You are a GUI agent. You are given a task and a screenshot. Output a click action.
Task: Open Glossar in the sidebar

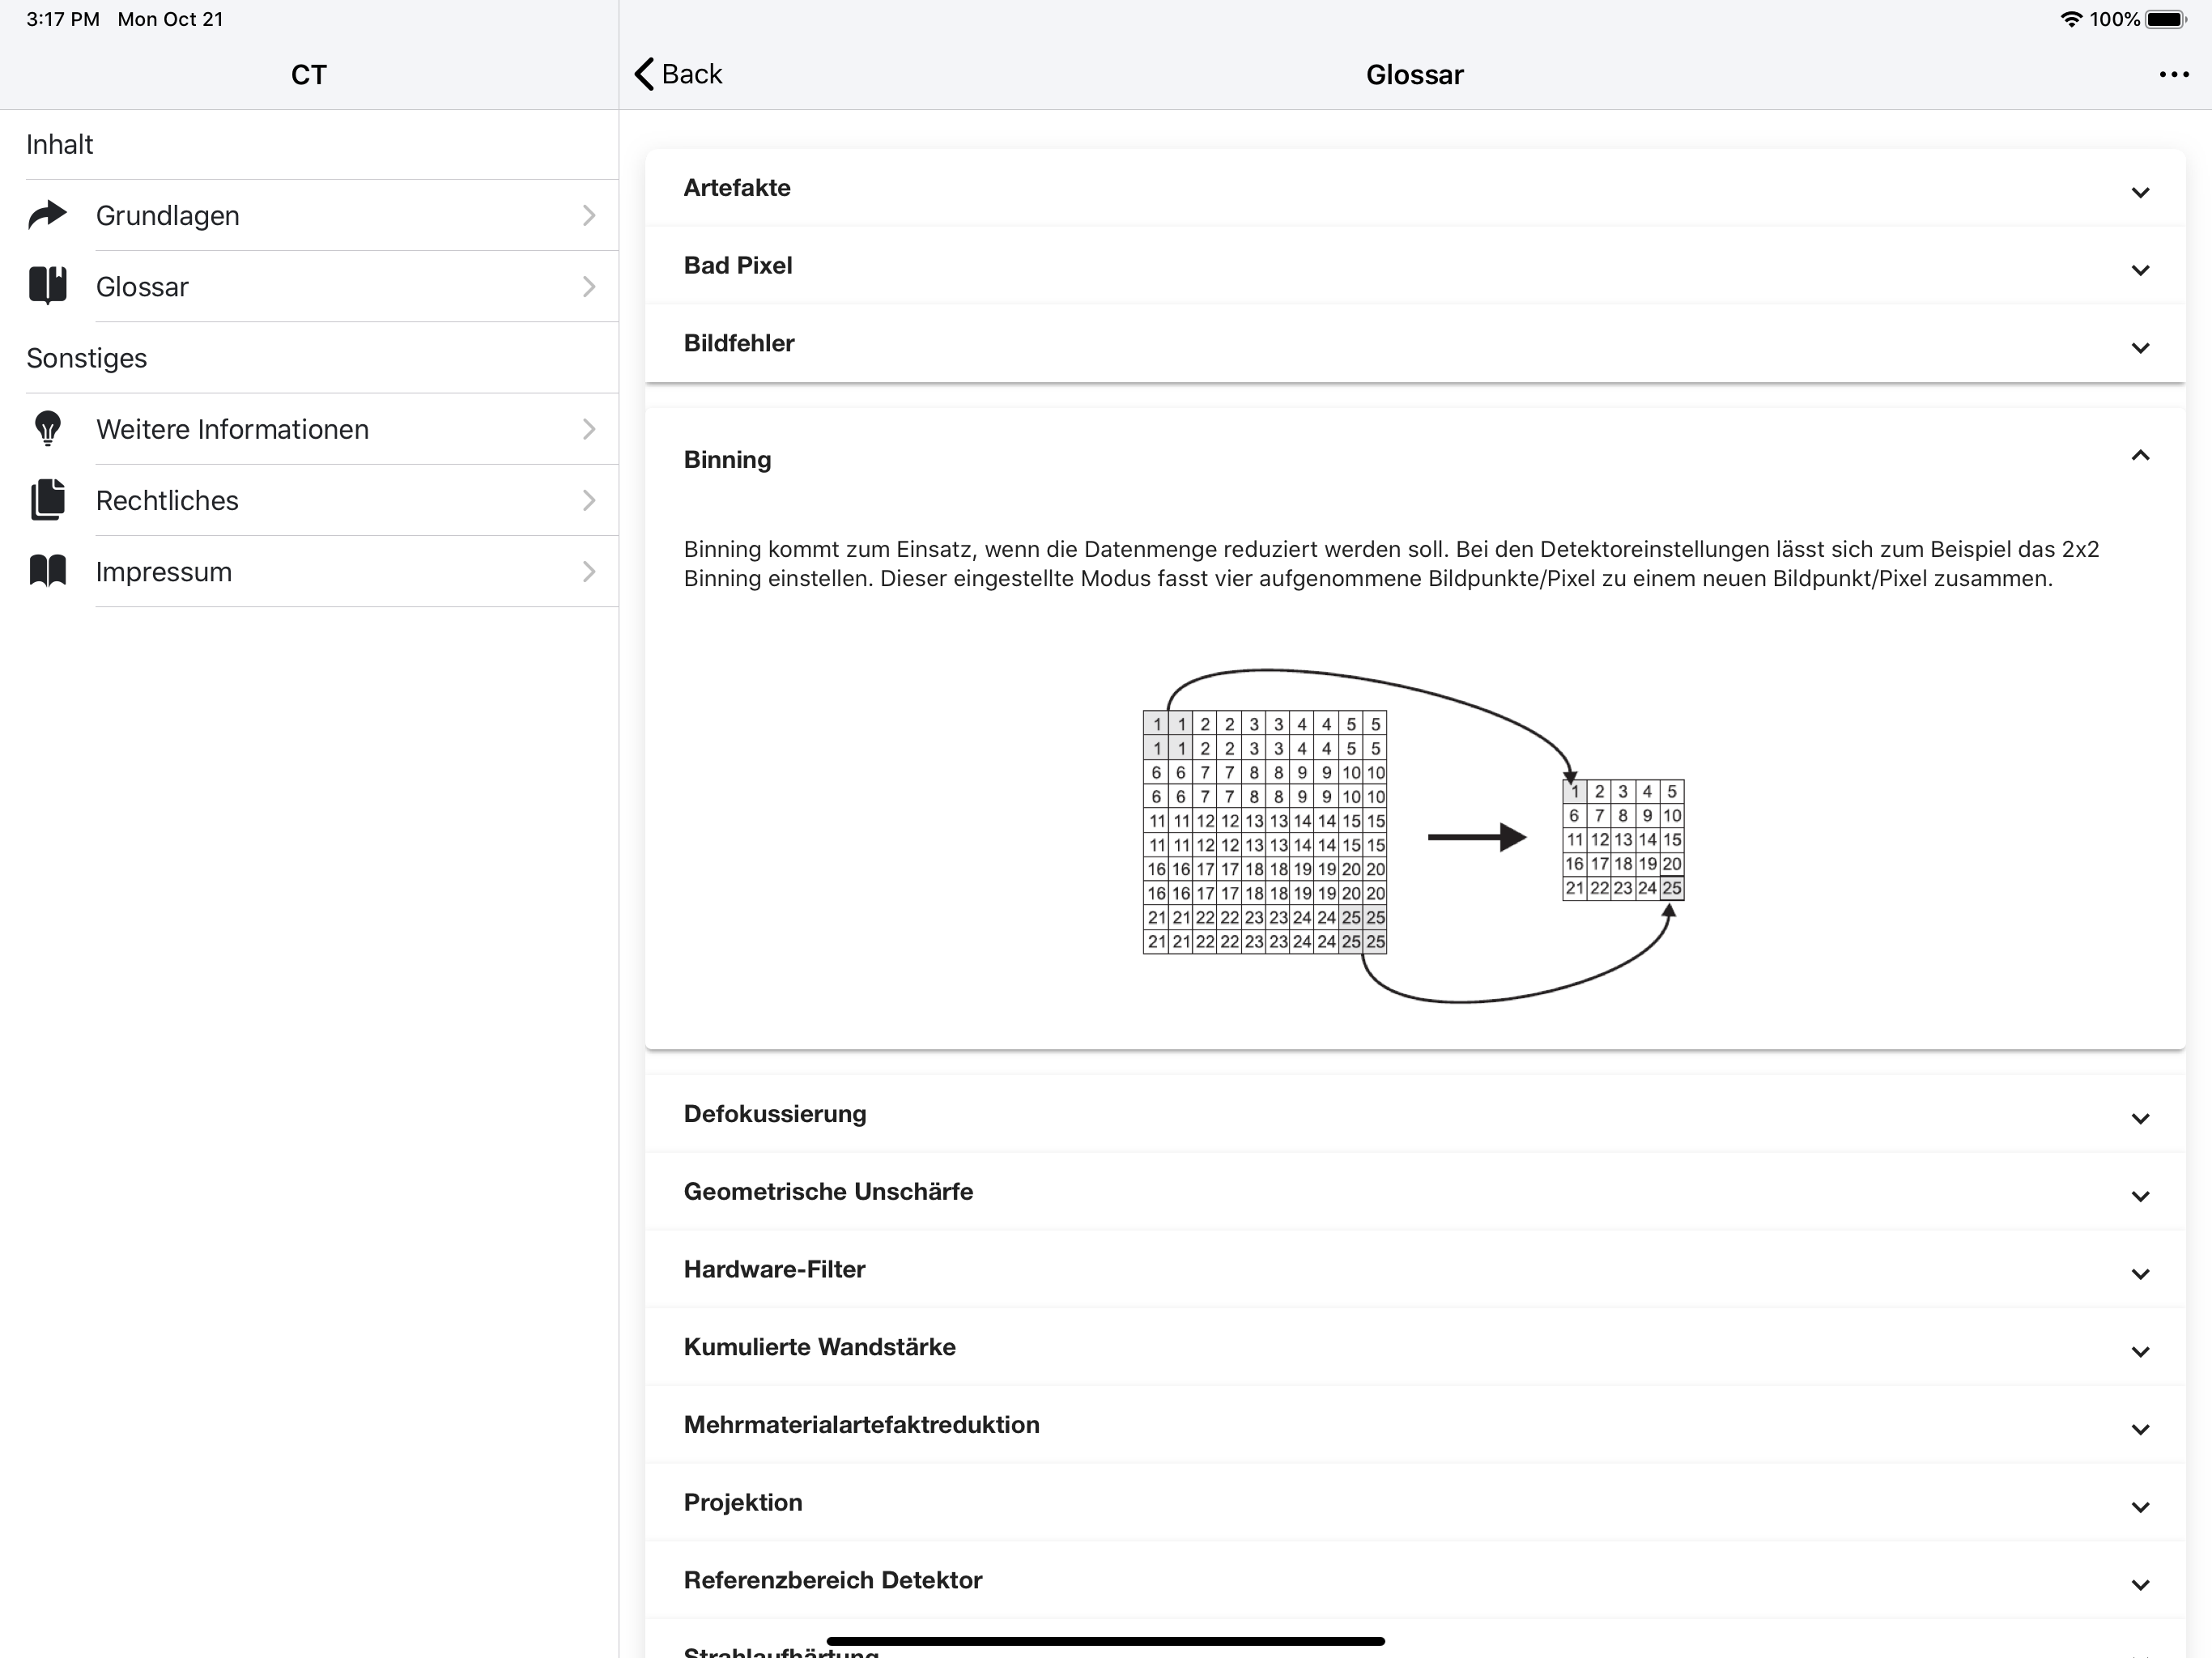309,286
